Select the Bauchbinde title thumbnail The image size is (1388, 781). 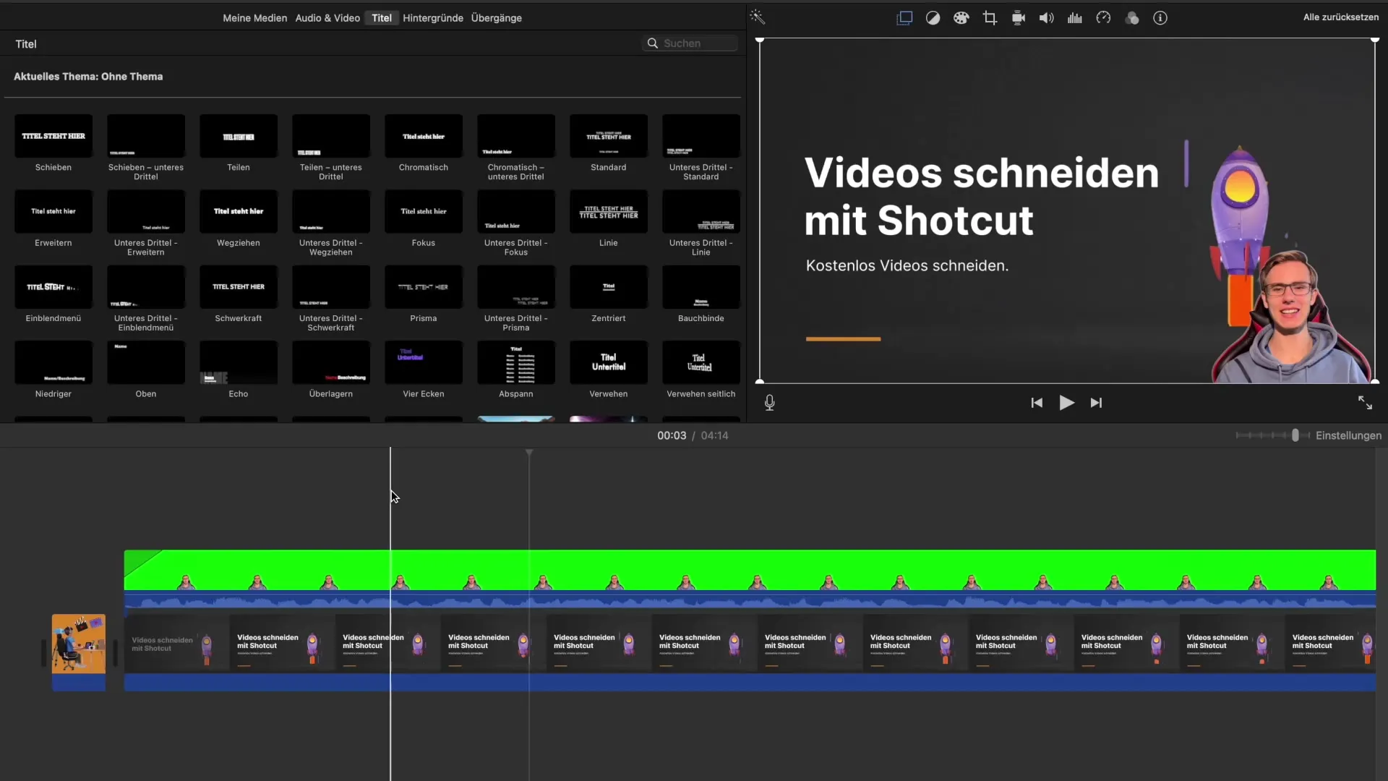701,287
